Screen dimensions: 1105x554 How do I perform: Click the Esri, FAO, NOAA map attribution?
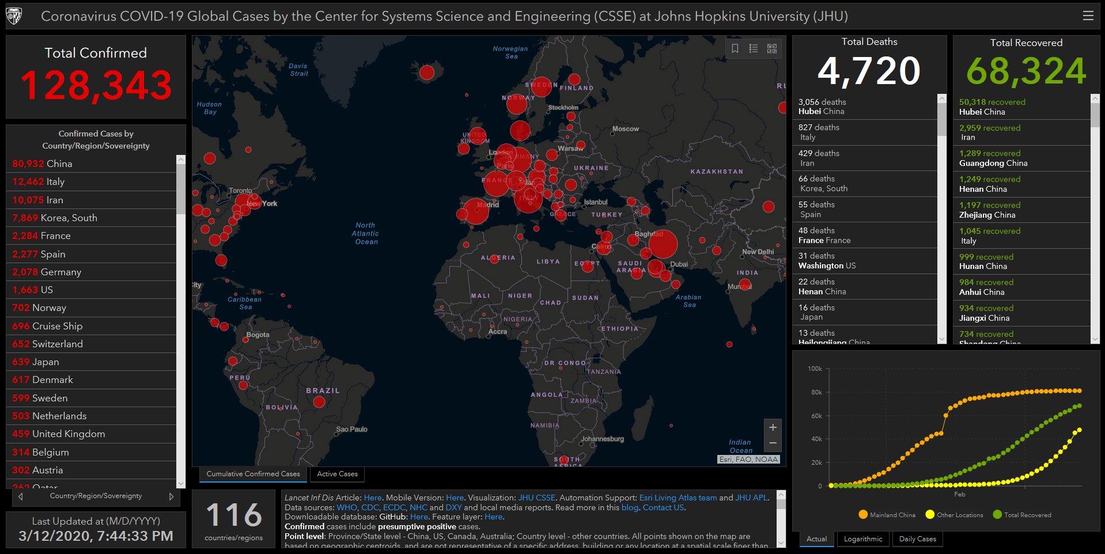click(x=748, y=459)
